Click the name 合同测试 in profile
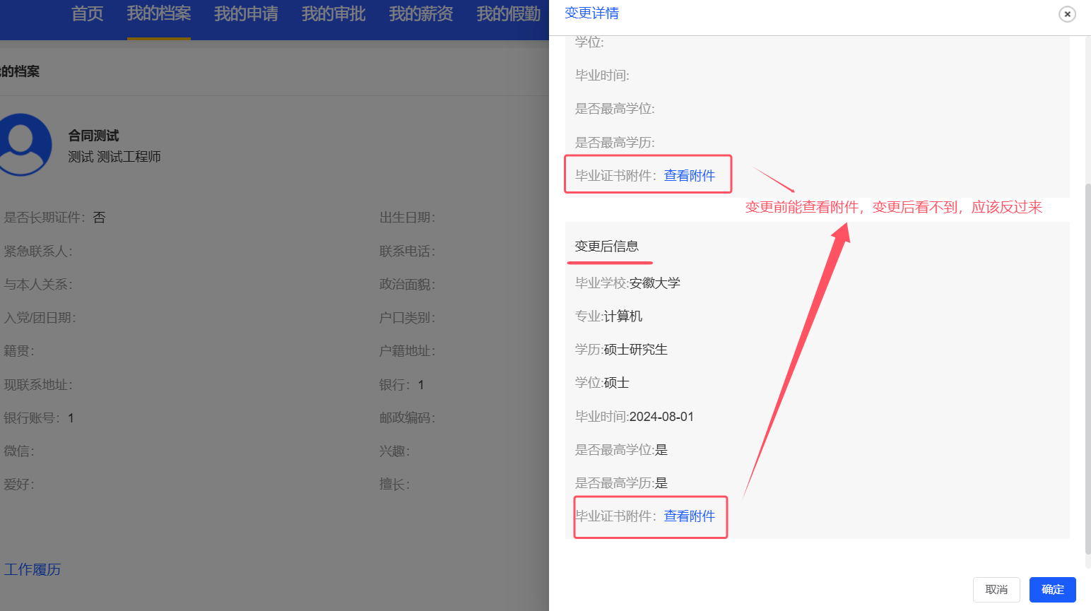 93,136
